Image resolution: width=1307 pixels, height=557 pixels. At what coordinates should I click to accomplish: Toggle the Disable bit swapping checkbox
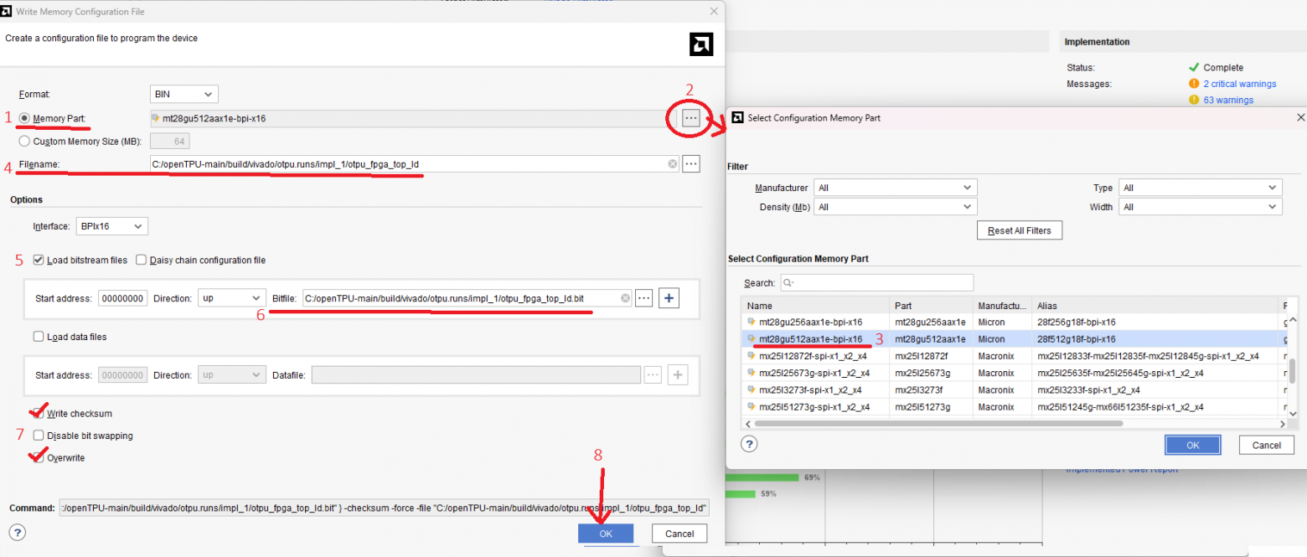point(39,436)
